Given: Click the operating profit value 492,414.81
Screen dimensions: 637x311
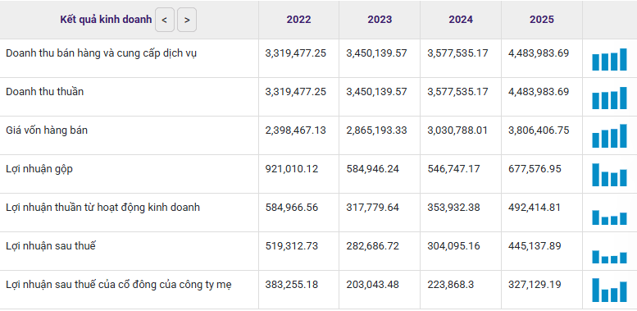Looking at the screenshot, I should point(535,208).
